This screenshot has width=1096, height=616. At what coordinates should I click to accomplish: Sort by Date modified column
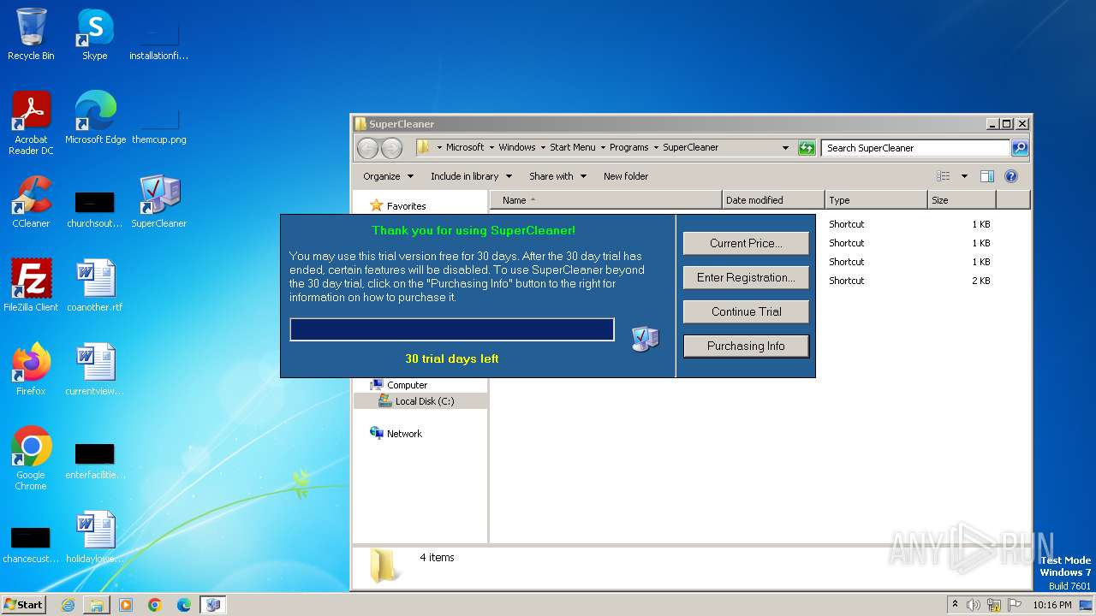coord(773,200)
